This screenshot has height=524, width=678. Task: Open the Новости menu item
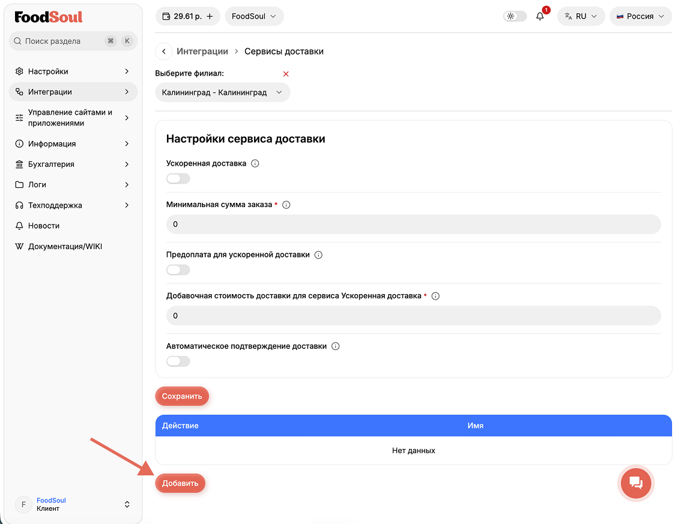tap(73, 226)
